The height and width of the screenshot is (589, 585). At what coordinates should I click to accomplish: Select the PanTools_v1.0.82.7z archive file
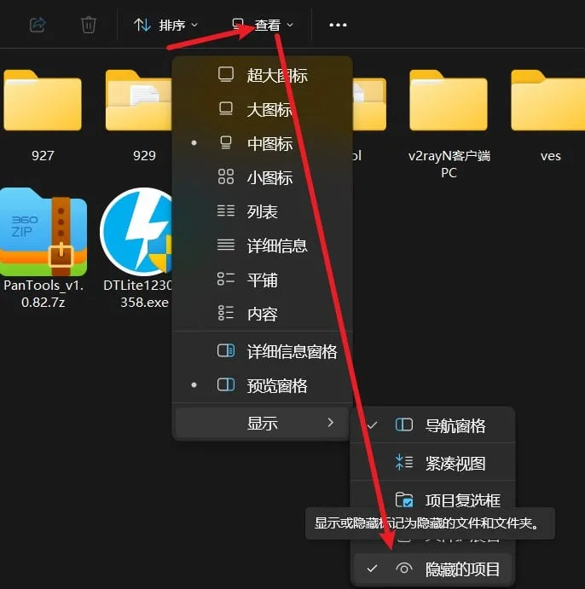pyautogui.click(x=43, y=248)
